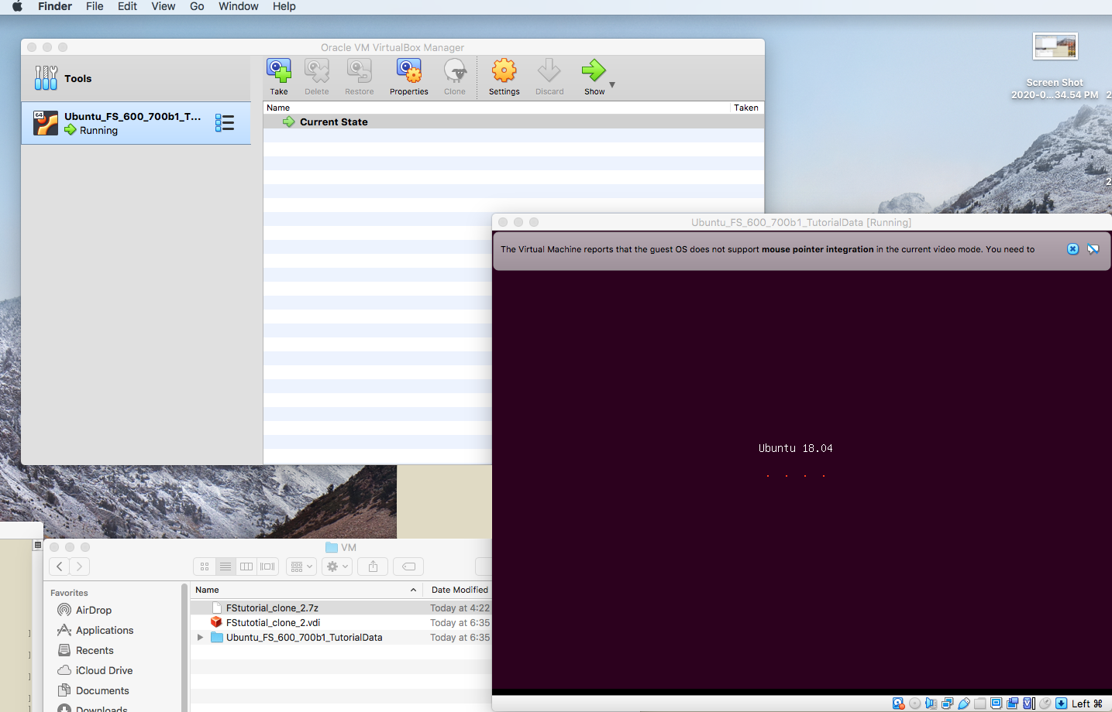The image size is (1112, 712).
Task: Click the Finder share icon
Action: [x=373, y=567]
